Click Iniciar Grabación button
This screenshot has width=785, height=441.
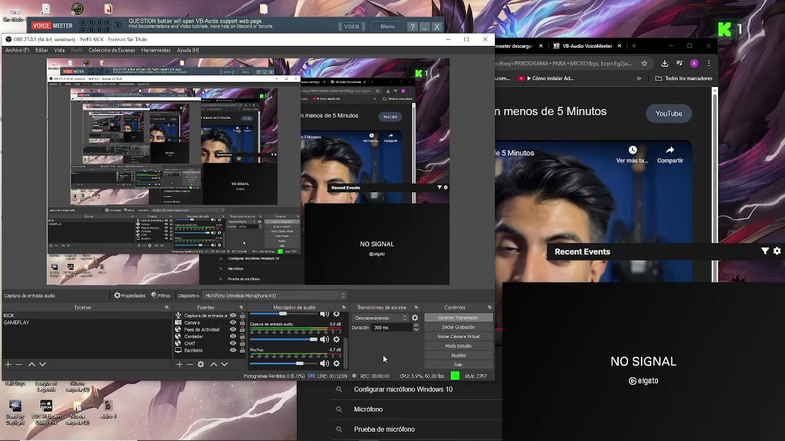coord(458,327)
